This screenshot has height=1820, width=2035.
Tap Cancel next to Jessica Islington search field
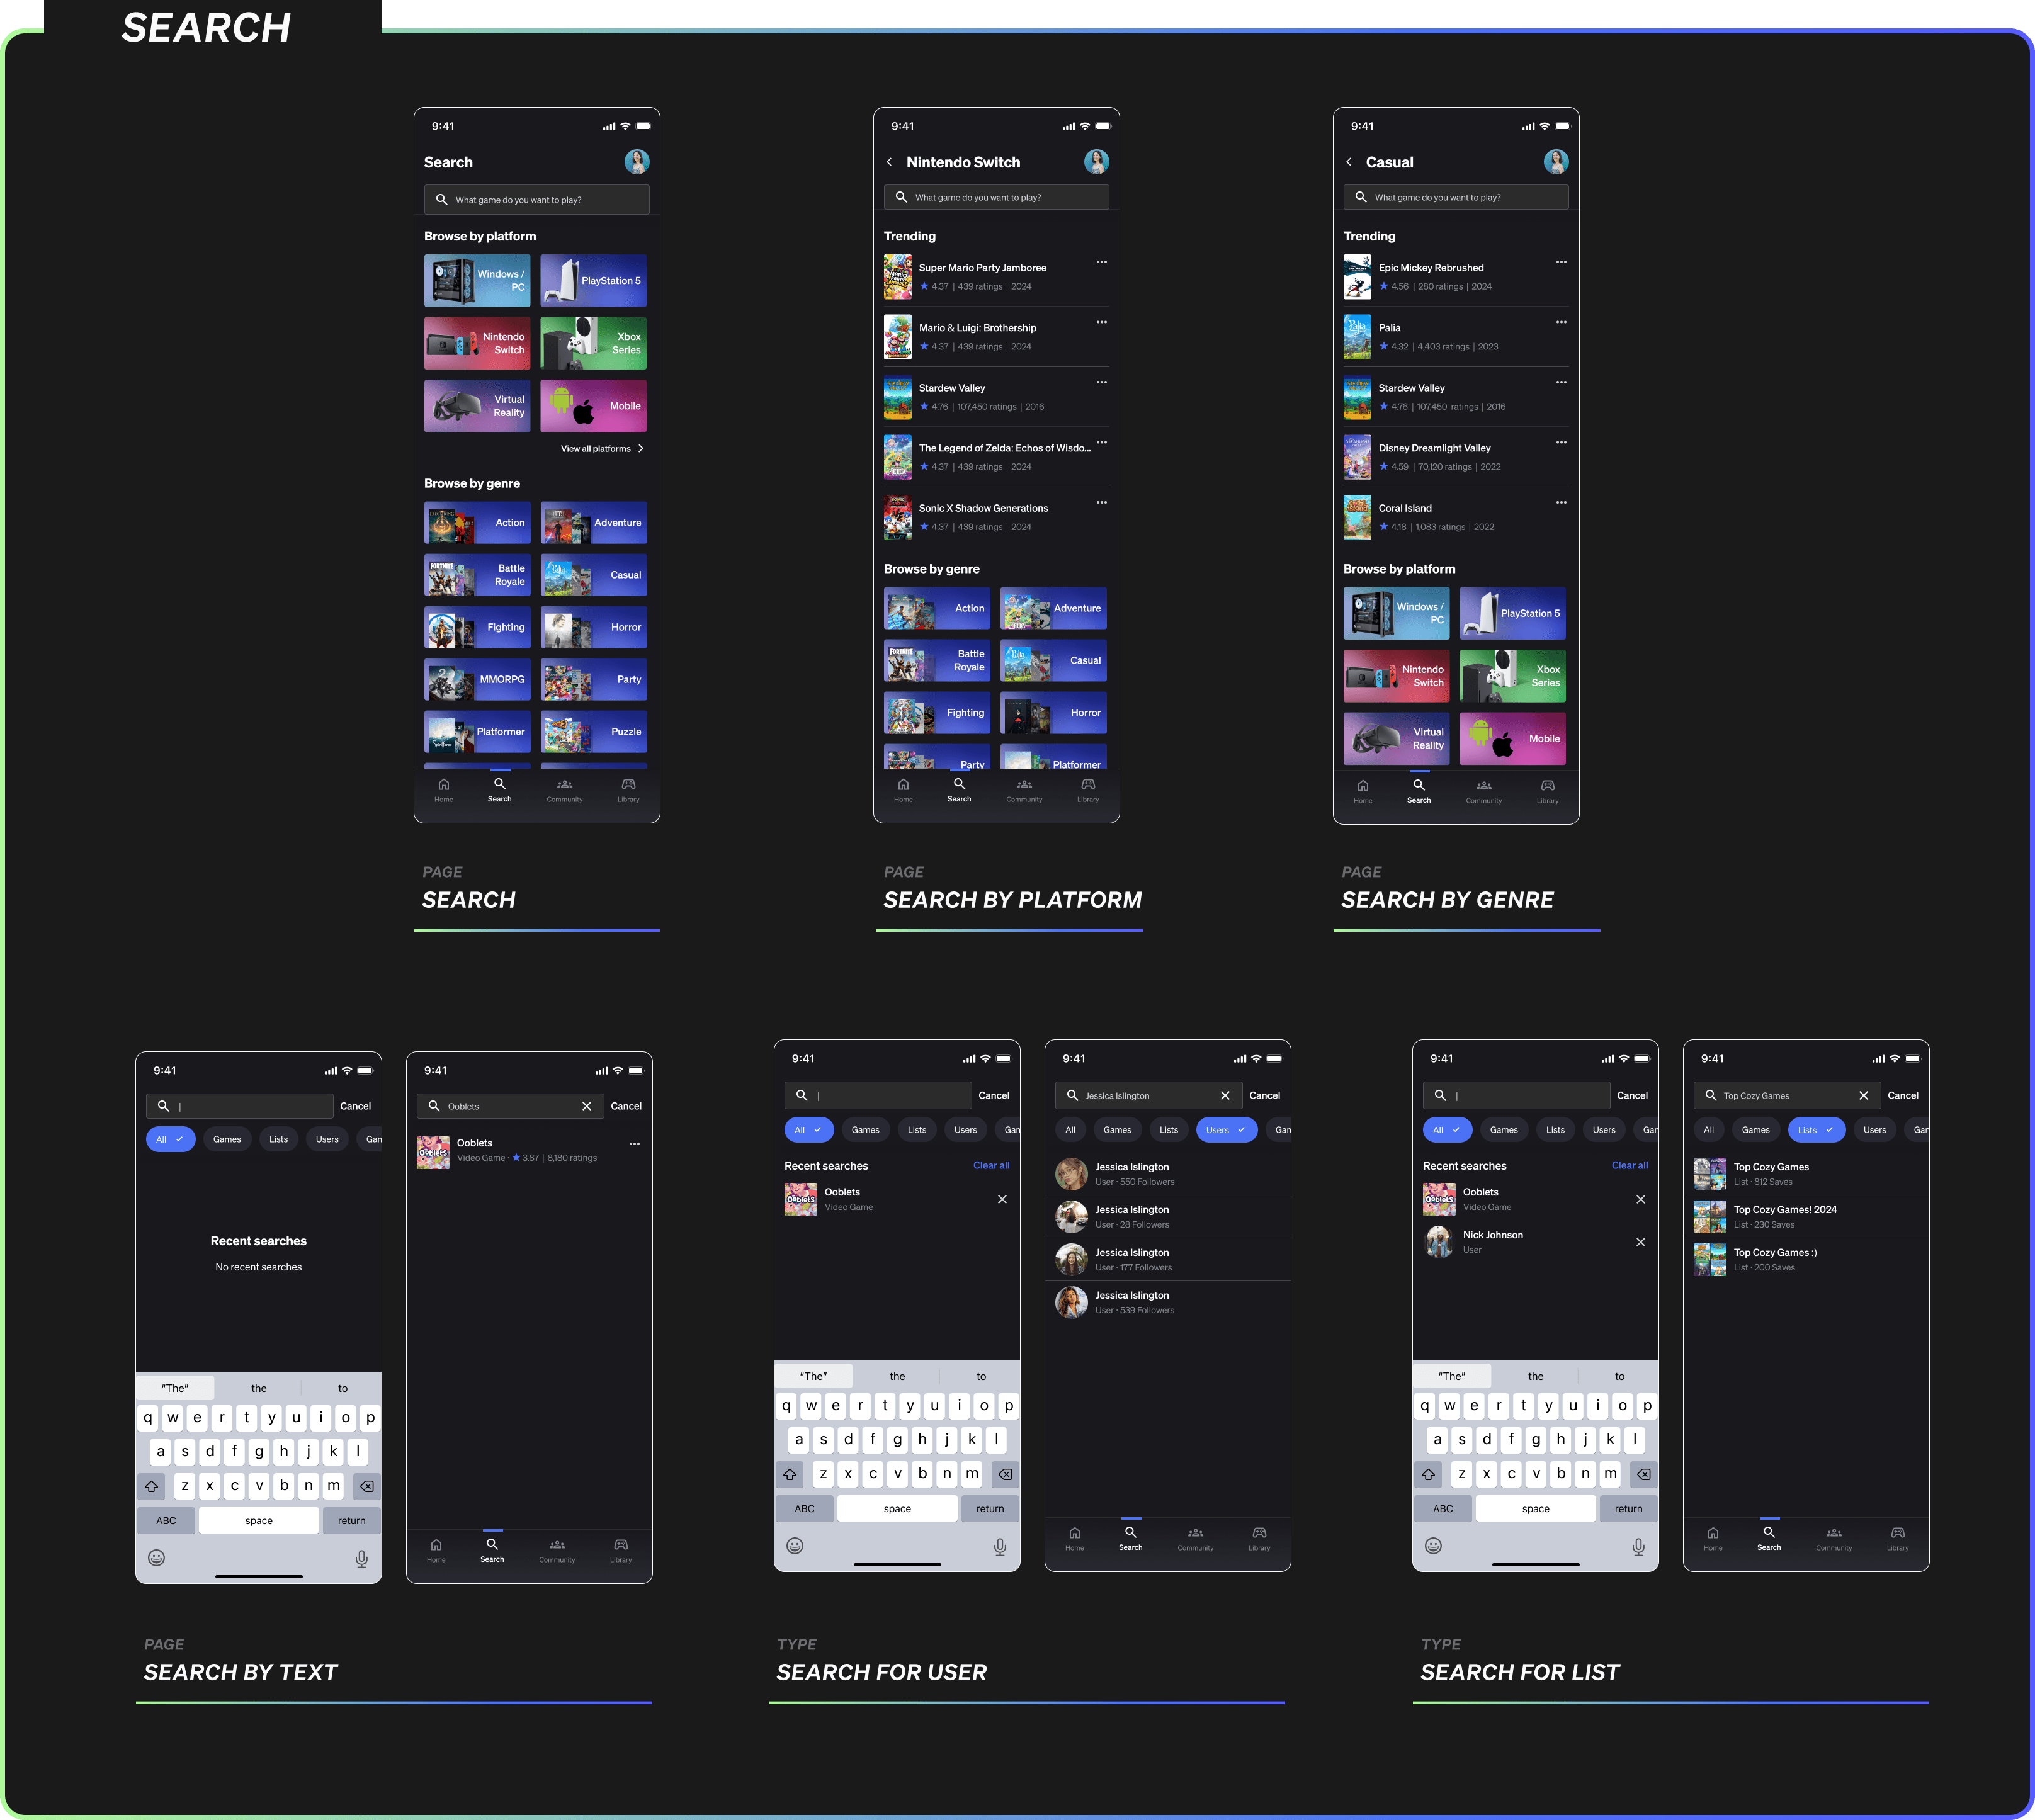click(x=1264, y=1095)
